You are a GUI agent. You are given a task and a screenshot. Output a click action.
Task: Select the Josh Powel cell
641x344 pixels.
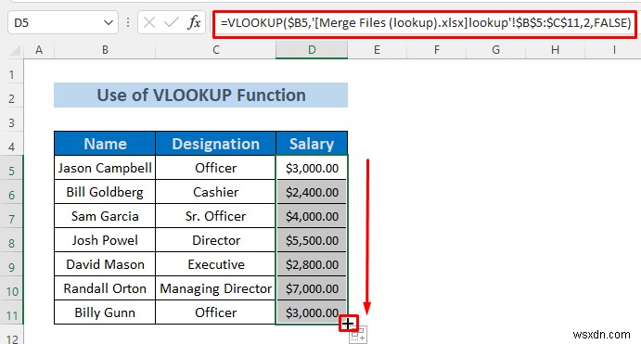pos(105,240)
